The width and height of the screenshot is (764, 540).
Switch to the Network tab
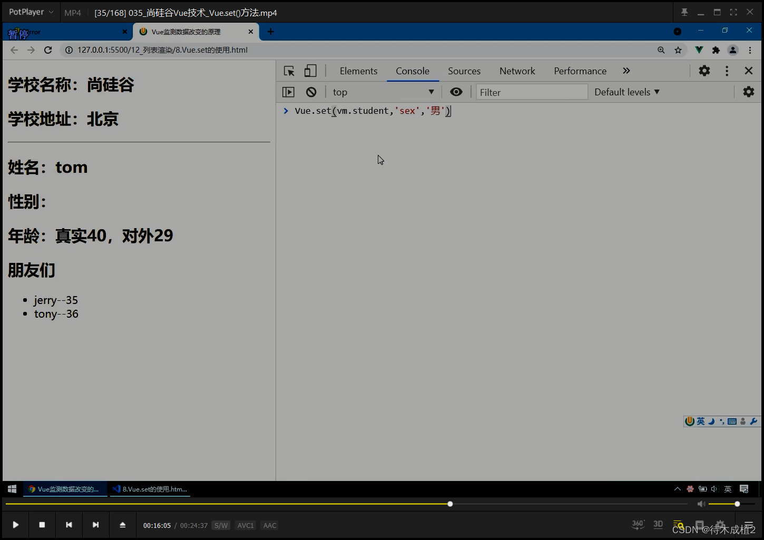[x=517, y=71]
